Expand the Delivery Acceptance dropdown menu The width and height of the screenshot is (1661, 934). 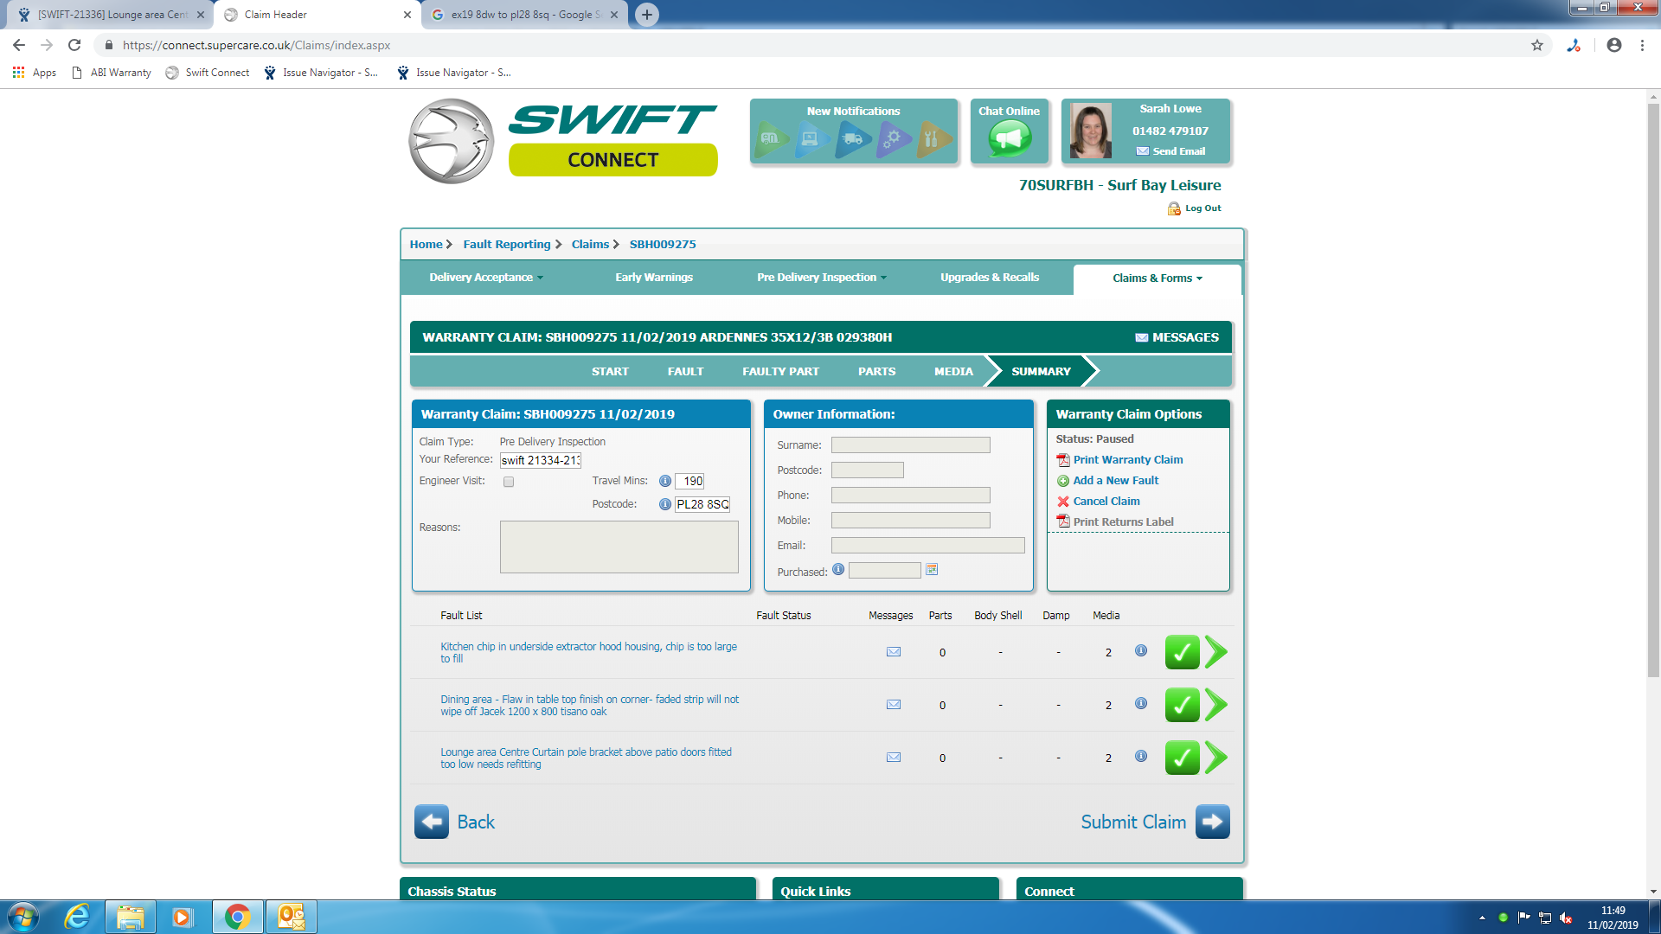pos(486,278)
